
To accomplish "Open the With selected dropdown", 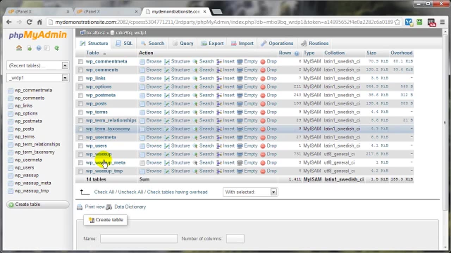I will [250, 192].
